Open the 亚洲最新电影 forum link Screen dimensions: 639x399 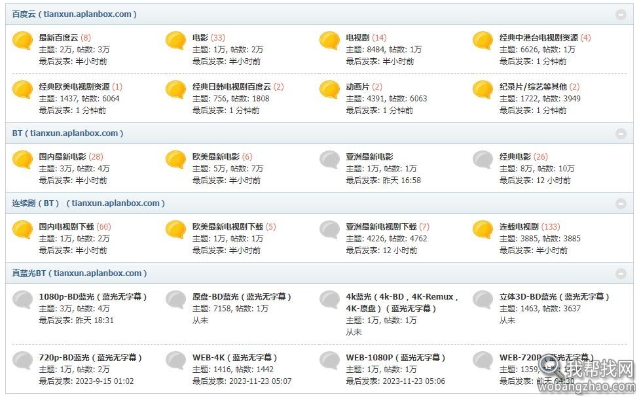point(370,157)
